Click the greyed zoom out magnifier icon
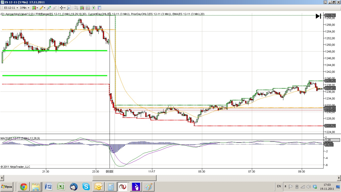341x192 pixels. [x=55, y=8]
